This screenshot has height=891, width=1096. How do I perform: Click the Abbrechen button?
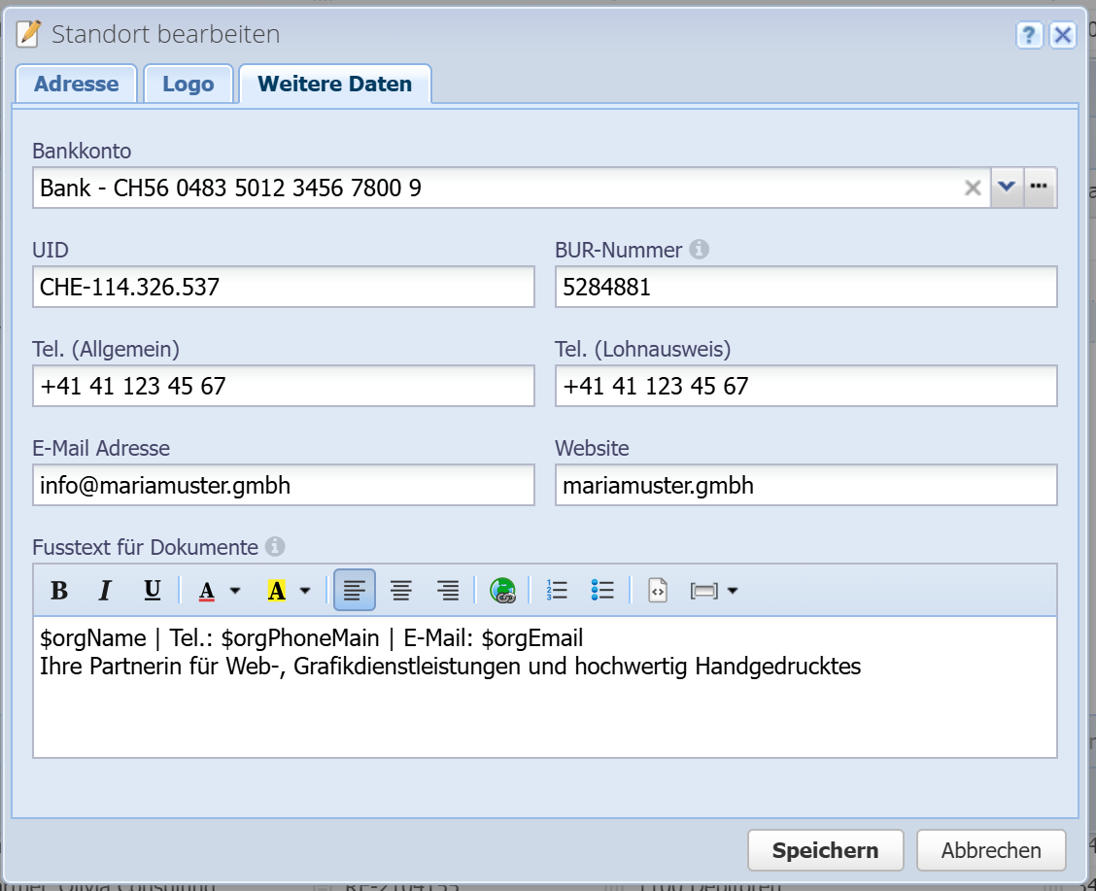pos(991,850)
